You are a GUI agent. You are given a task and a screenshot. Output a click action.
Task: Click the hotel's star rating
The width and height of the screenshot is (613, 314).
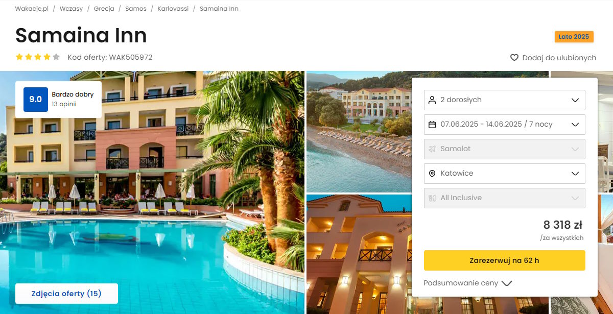click(38, 57)
